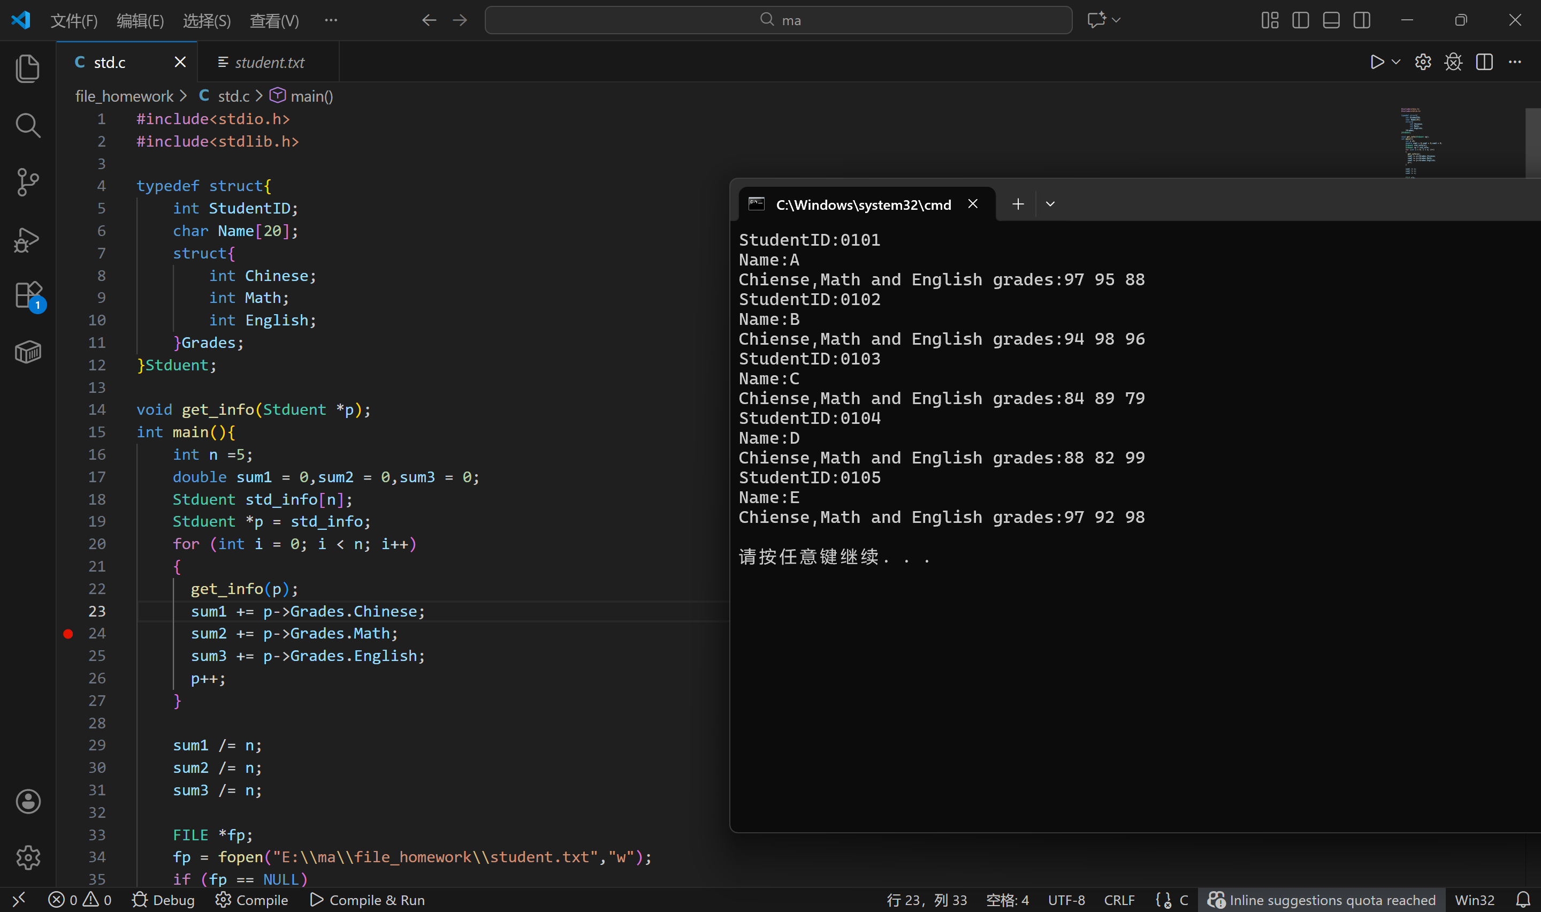This screenshot has height=912, width=1541.
Task: Expand the run button dropdown arrow
Action: pyautogui.click(x=1395, y=62)
